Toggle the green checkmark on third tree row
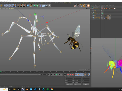The width and height of the screenshot is (122, 91). (103, 10)
